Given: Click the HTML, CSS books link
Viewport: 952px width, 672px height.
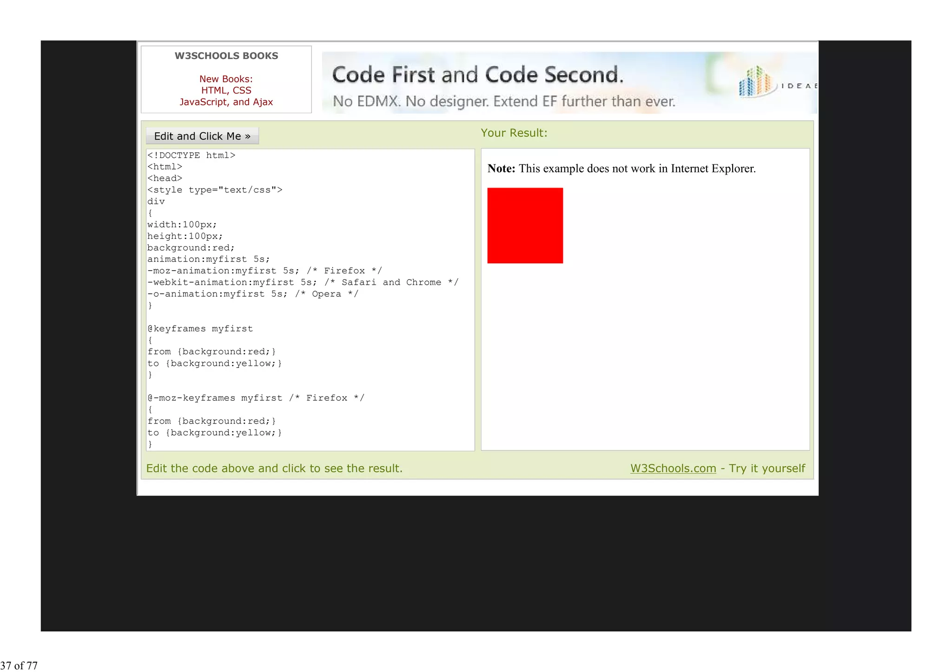Looking at the screenshot, I should tap(226, 91).
